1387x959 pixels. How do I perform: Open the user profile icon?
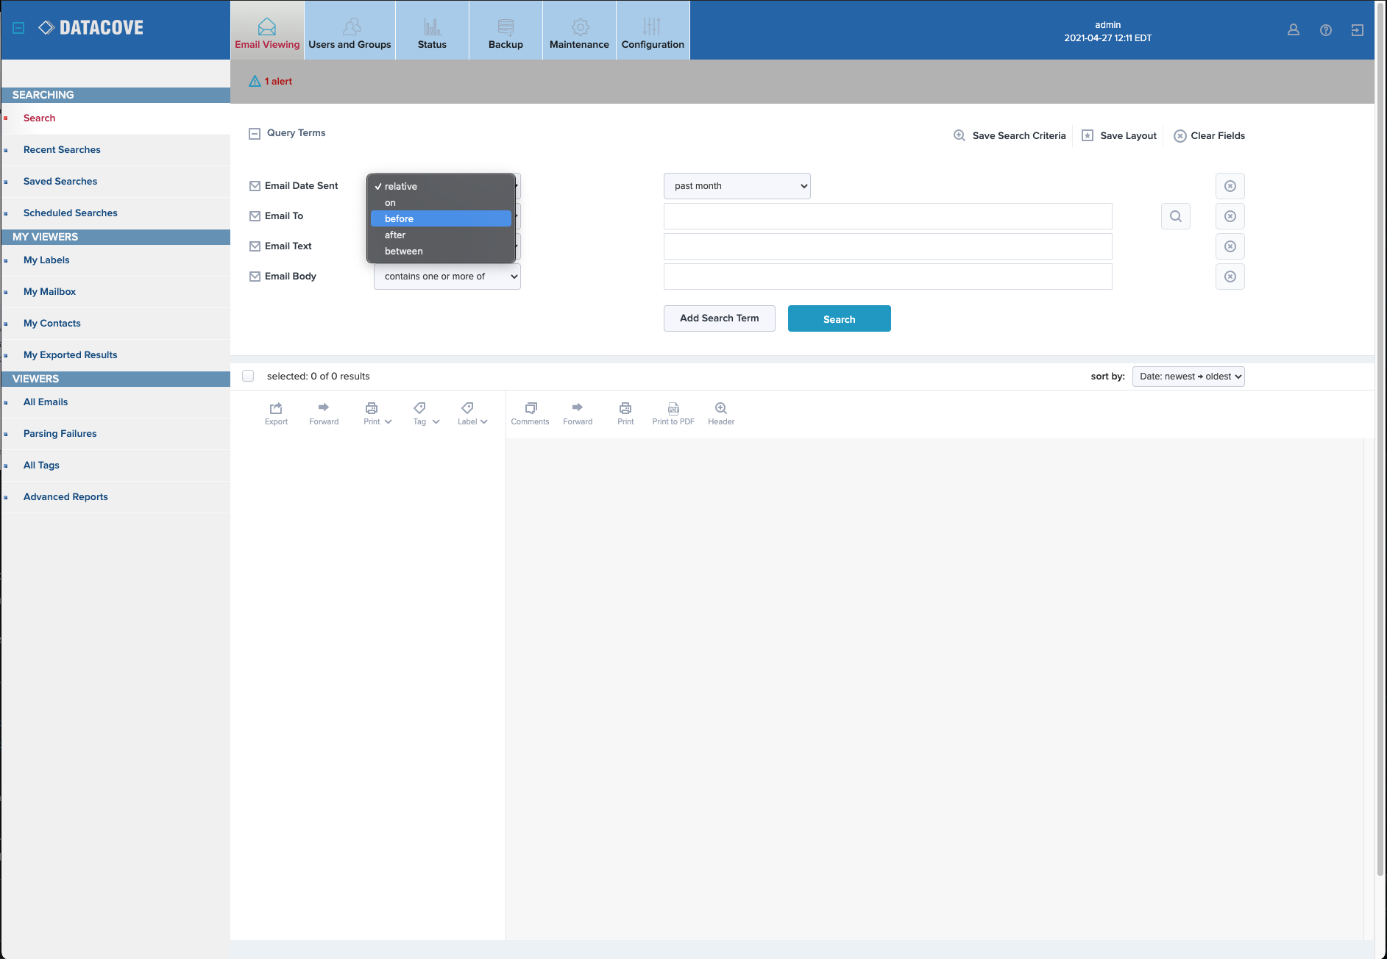1294,30
